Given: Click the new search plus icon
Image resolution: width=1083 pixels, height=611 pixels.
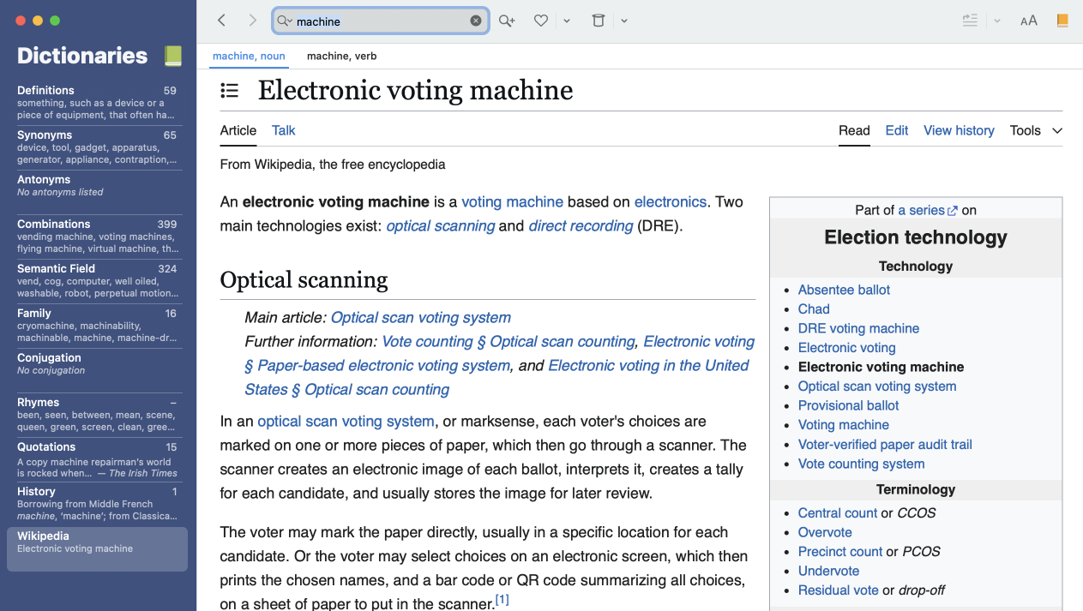Looking at the screenshot, I should coord(507,21).
